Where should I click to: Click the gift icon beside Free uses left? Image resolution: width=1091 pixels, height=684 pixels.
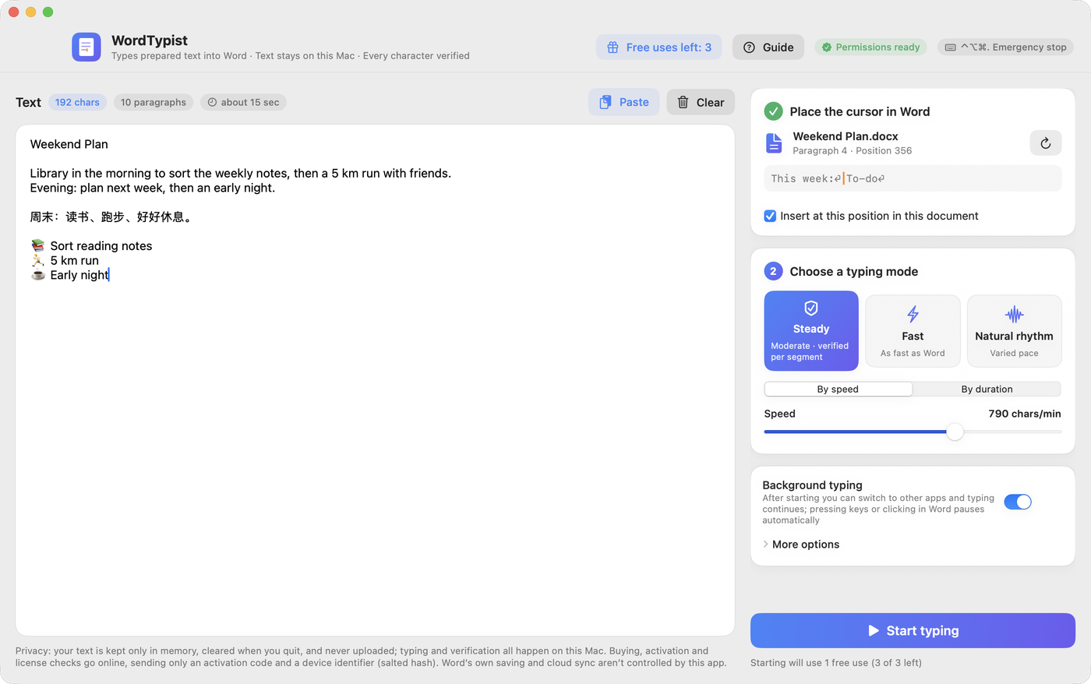point(613,48)
